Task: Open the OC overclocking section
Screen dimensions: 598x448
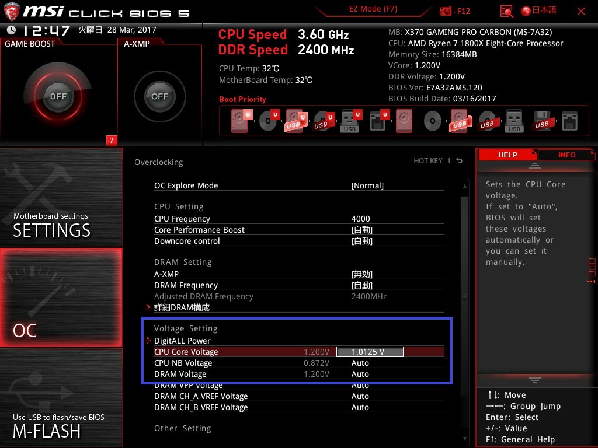Action: point(61,297)
